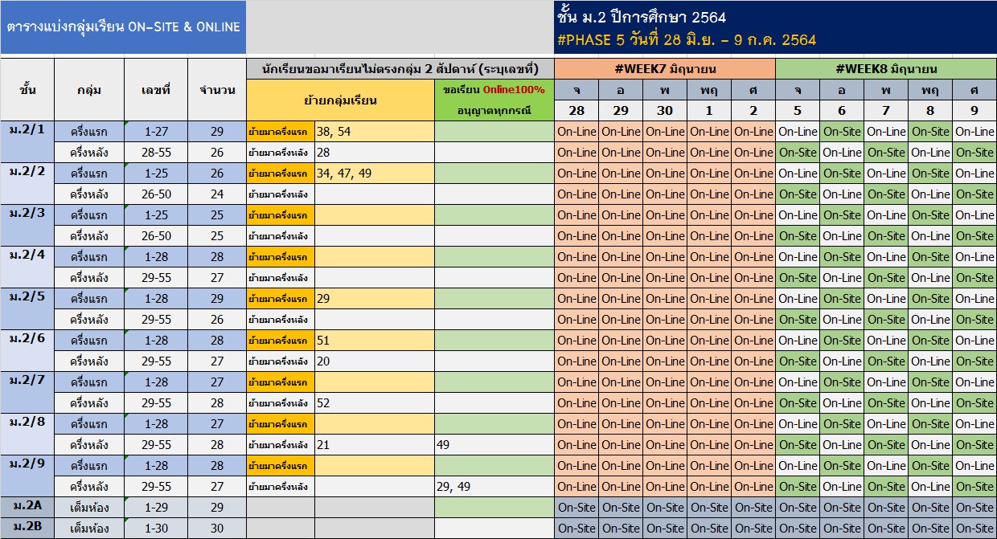Click the "ย้ายมาครึ่งแรก" label in ม.2/4
Viewport: 997px width, 539px height.
(x=281, y=256)
